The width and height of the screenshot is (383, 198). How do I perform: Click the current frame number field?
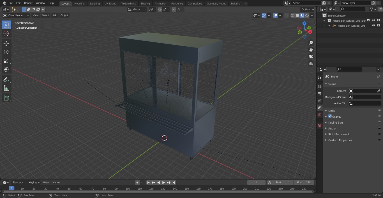click(x=256, y=183)
